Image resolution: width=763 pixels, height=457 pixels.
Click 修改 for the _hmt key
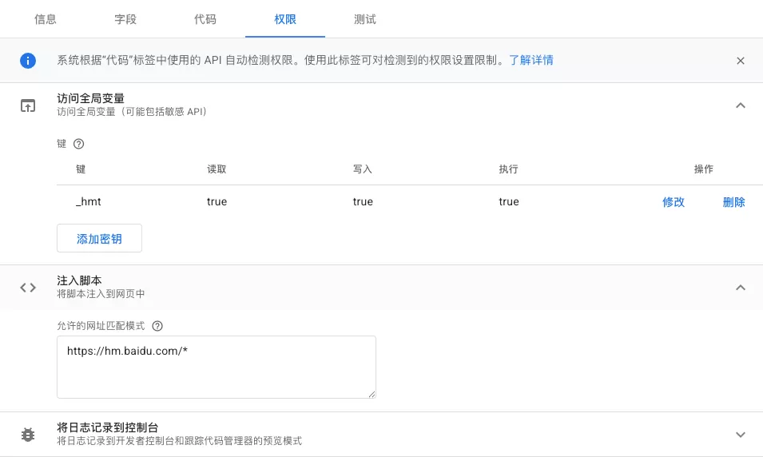pyautogui.click(x=674, y=202)
